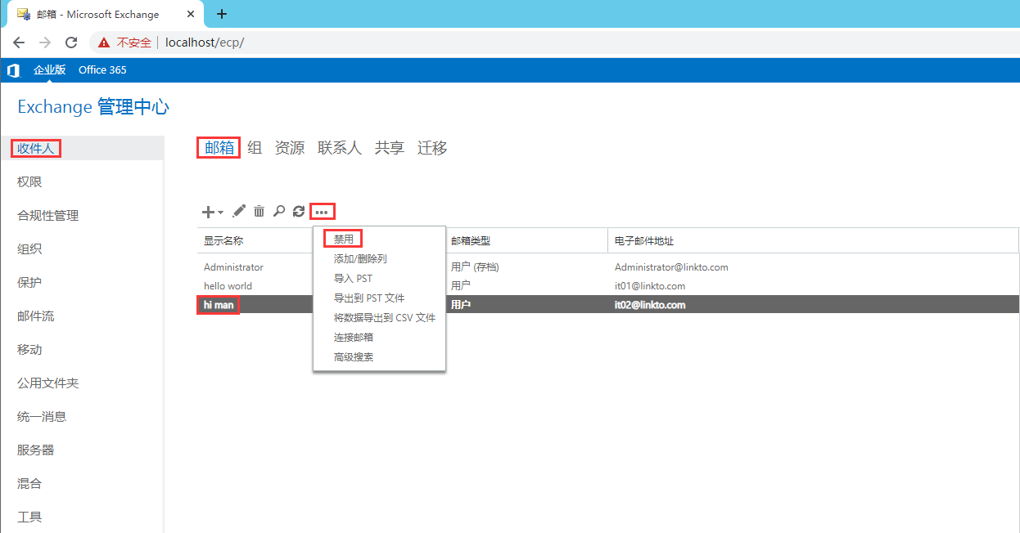This screenshot has height=533, width=1020.
Task: Click the three-dots more options icon
Action: click(322, 212)
